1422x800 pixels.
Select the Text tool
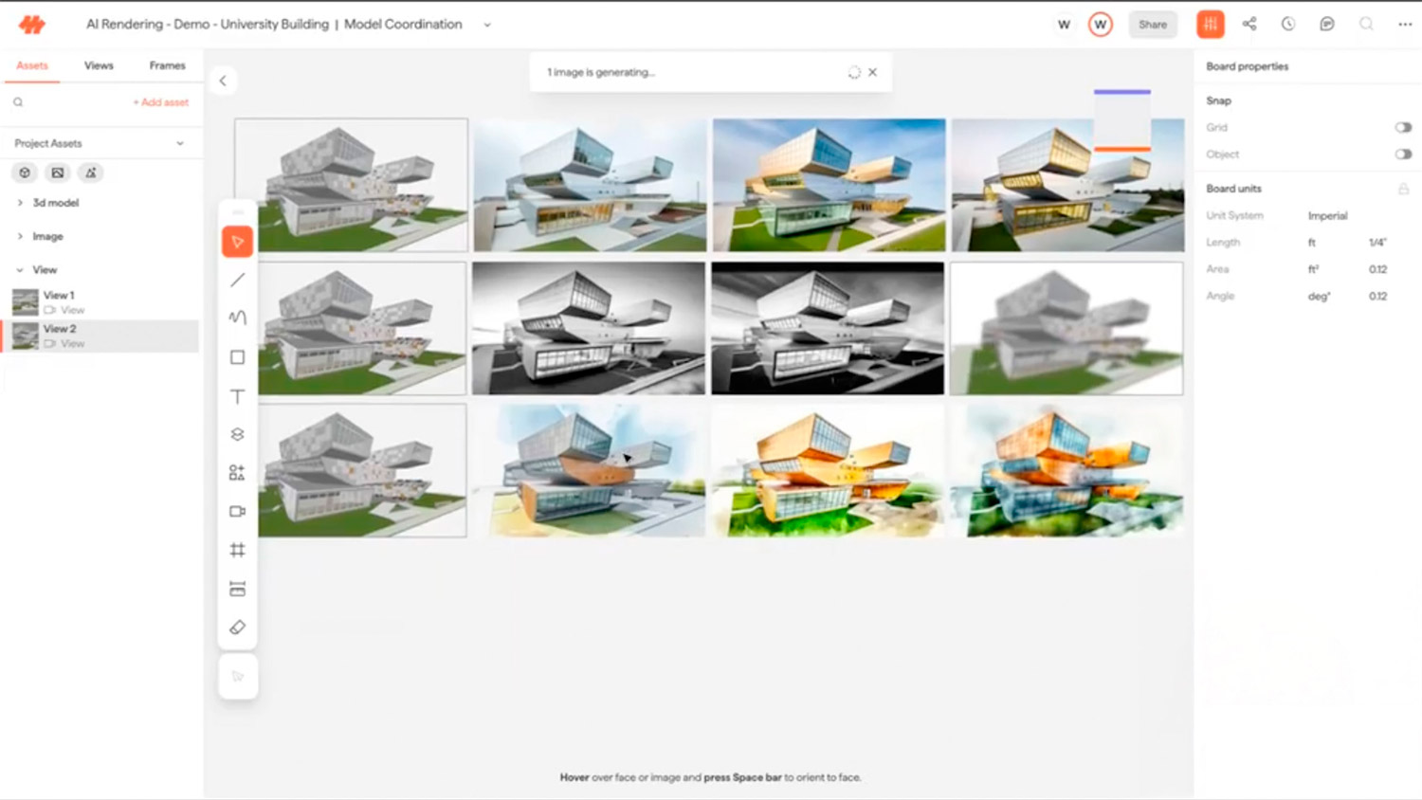click(237, 396)
